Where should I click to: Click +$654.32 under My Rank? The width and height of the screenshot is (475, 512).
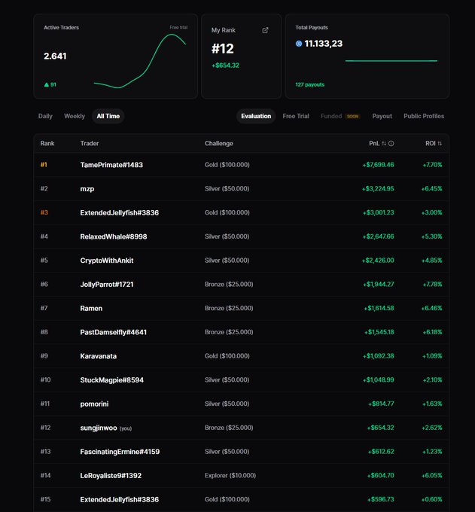(x=225, y=66)
